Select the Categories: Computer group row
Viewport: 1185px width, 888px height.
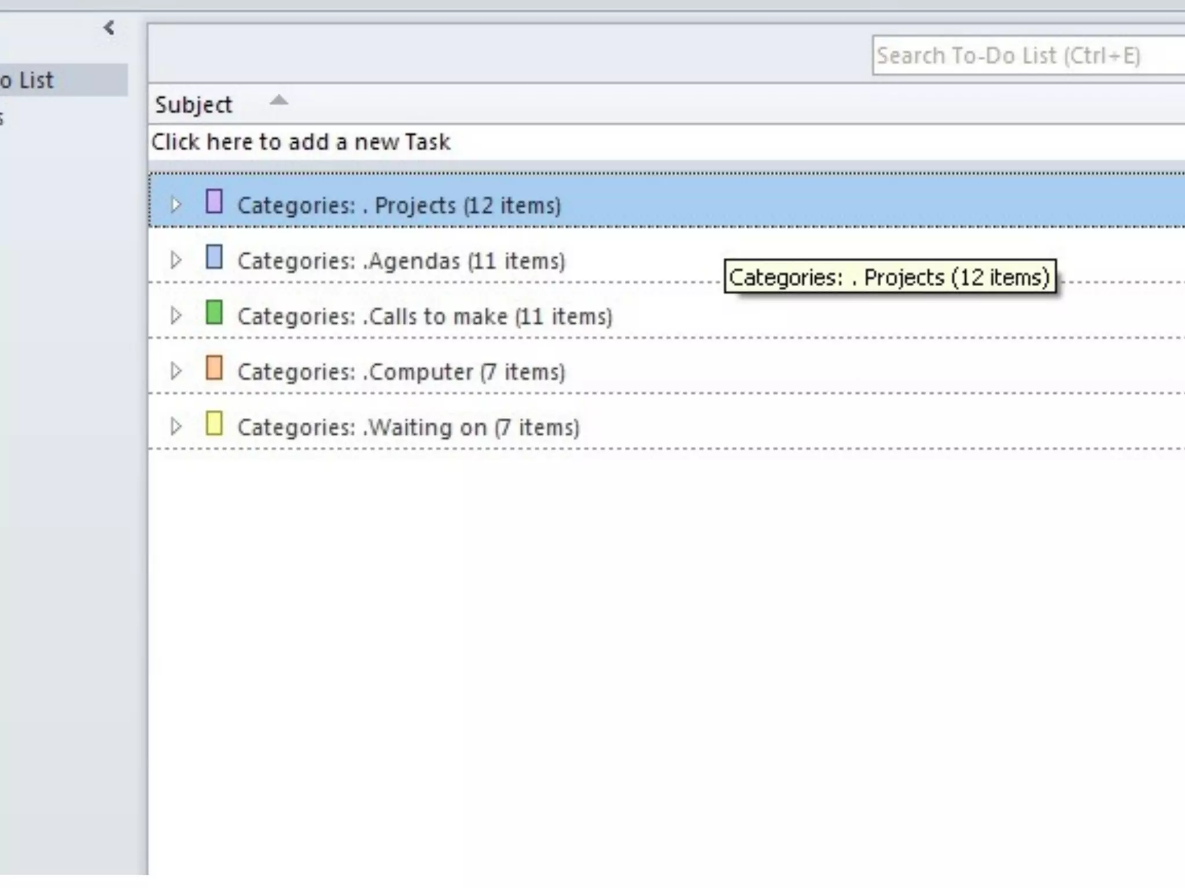click(400, 372)
